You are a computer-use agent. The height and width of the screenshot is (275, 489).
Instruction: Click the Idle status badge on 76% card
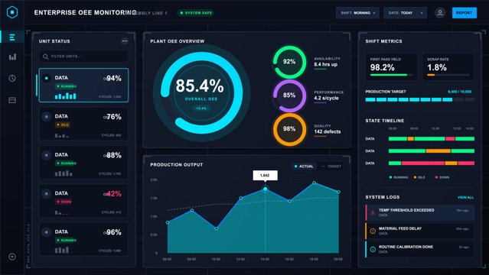pyautogui.click(x=63, y=125)
